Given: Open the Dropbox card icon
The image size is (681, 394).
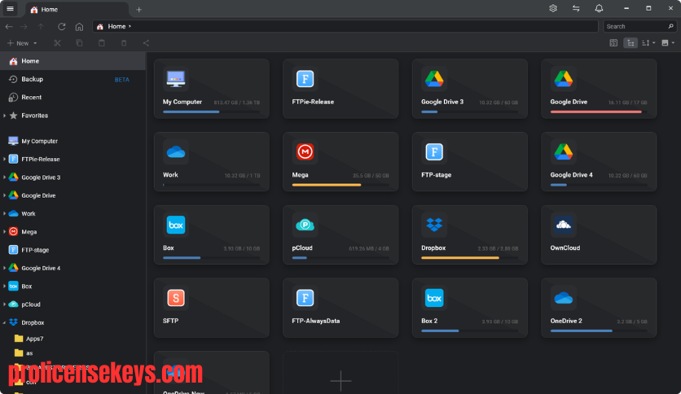Looking at the screenshot, I should click(x=434, y=225).
